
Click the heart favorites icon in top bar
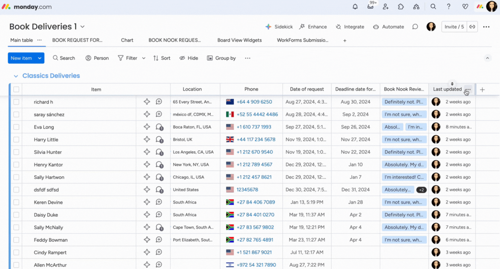coord(465,6)
